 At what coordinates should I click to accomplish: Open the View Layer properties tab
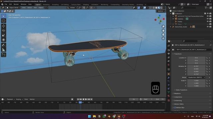click(x=169, y=58)
